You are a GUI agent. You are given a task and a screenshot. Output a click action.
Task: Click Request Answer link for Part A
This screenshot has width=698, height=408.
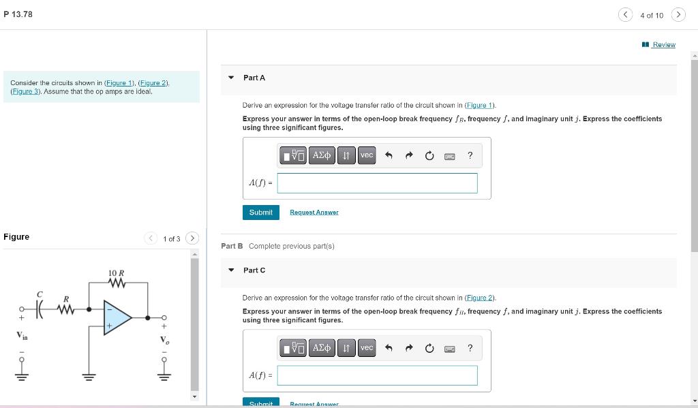[314, 213]
